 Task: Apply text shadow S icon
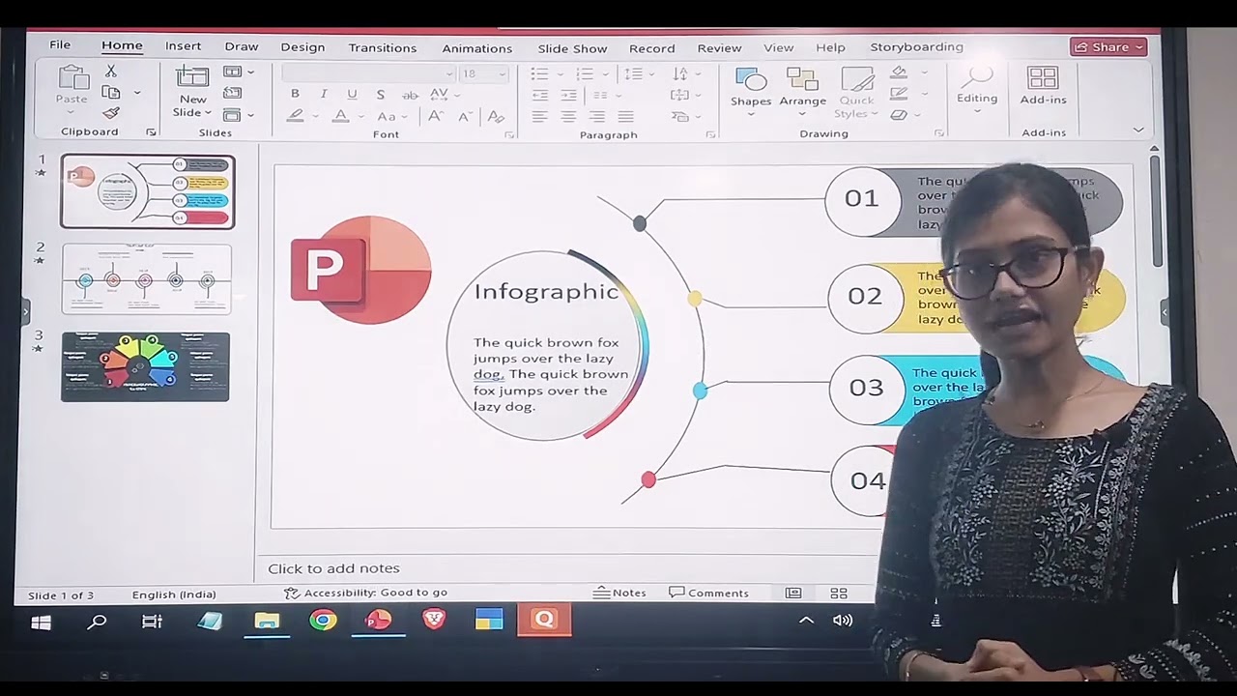[381, 95]
